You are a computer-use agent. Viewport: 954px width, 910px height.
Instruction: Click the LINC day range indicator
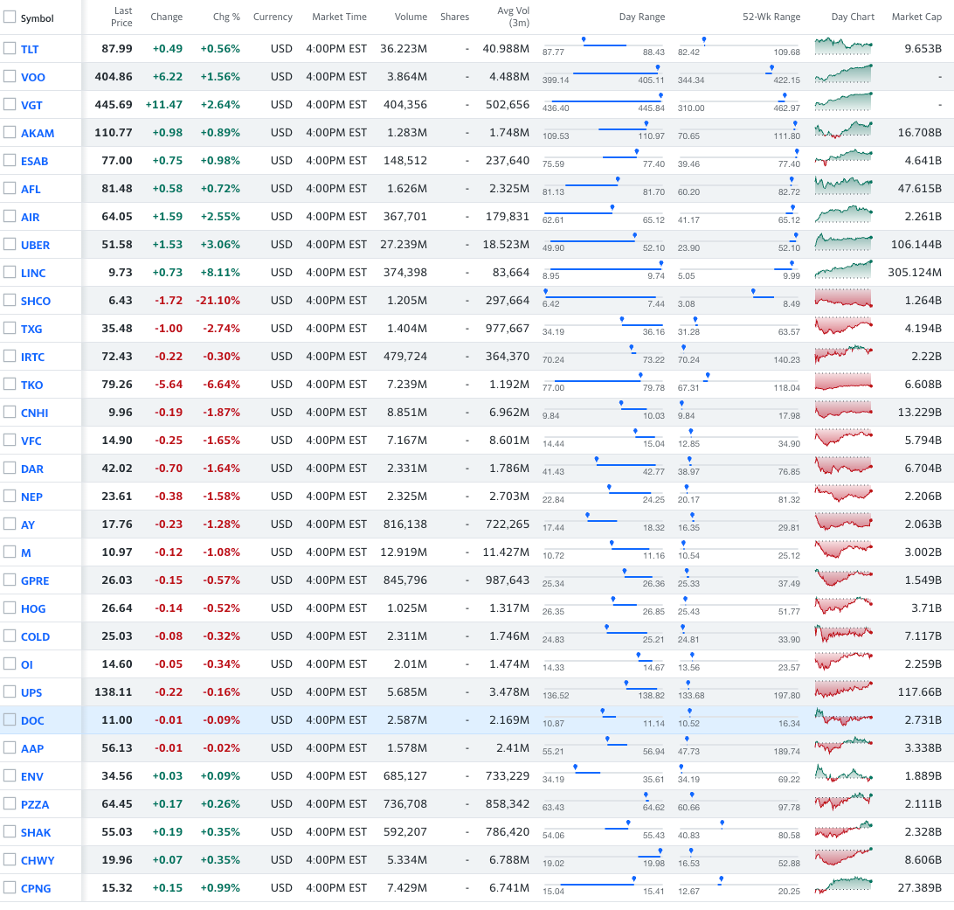pyautogui.click(x=604, y=269)
